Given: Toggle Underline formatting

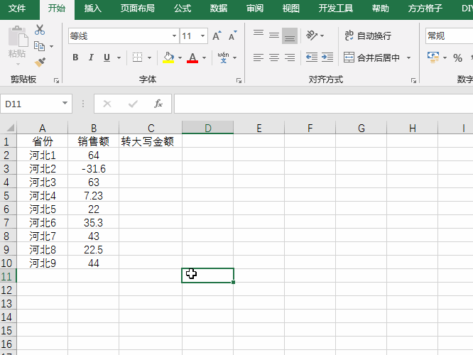Looking at the screenshot, I should pos(107,58).
